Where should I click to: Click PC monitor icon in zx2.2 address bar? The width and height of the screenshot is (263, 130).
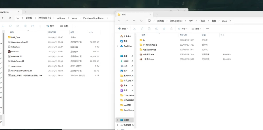click(149, 21)
